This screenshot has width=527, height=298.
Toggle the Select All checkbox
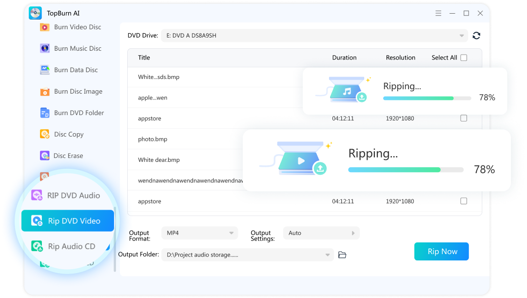pos(464,58)
